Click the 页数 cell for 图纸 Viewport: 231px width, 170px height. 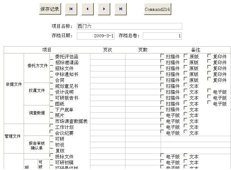coord(143,104)
